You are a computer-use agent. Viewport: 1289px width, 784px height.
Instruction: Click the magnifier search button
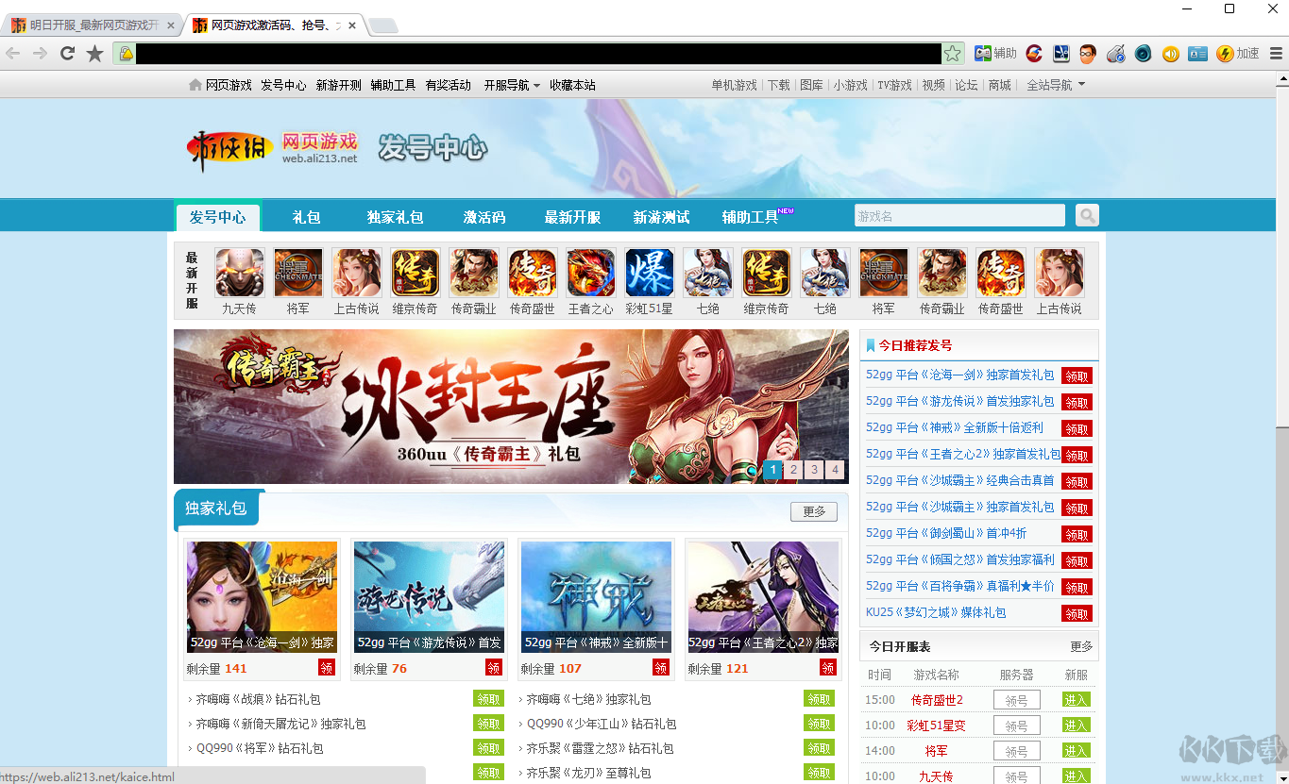pyautogui.click(x=1087, y=216)
